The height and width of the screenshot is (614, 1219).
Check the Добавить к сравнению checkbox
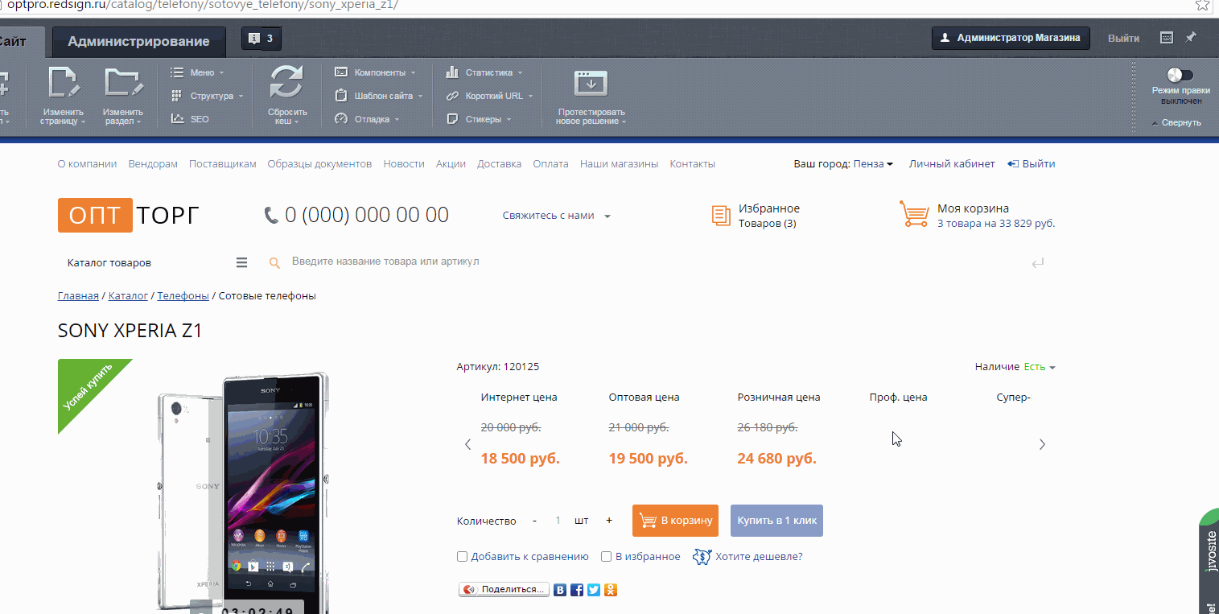(462, 557)
